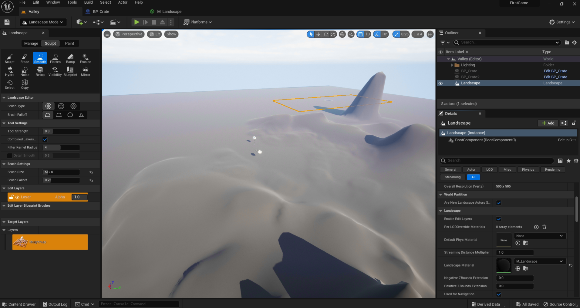Select the Blueprint brush tool
The width and height of the screenshot is (580, 308).
coord(70,71)
